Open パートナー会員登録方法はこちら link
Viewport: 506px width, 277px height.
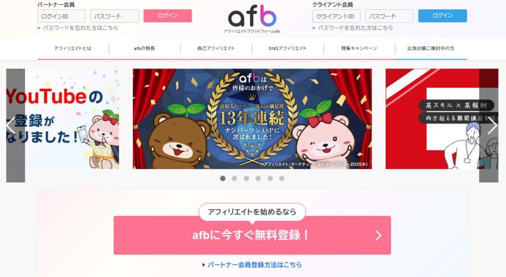coord(254,265)
